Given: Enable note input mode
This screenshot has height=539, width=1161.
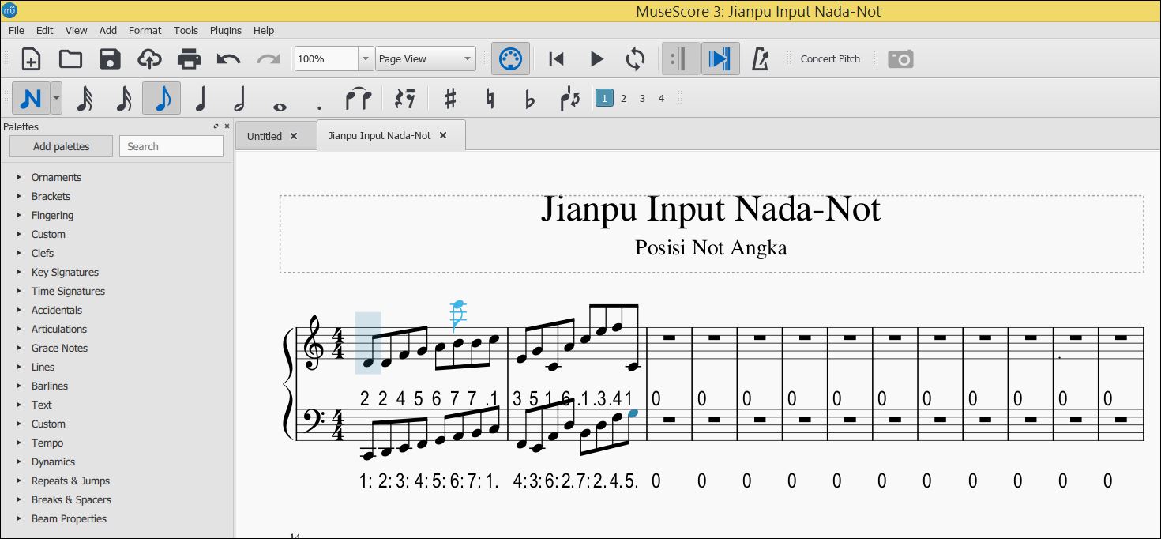Looking at the screenshot, I should (x=30, y=97).
